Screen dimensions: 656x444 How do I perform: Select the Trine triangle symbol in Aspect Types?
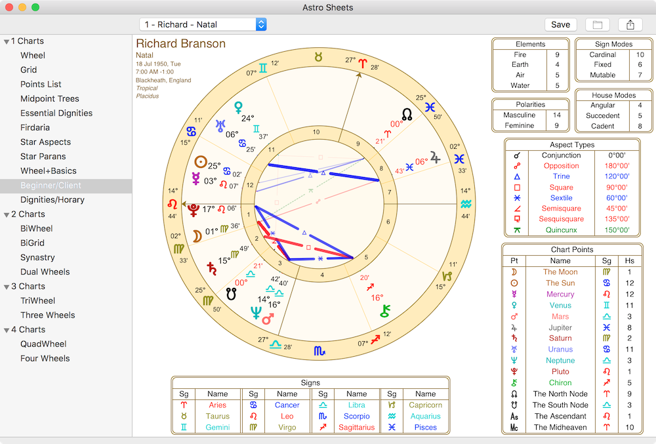pyautogui.click(x=517, y=177)
